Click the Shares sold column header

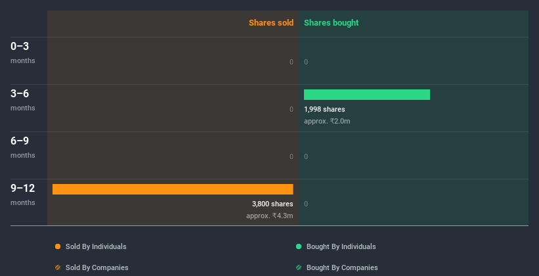[x=271, y=23]
